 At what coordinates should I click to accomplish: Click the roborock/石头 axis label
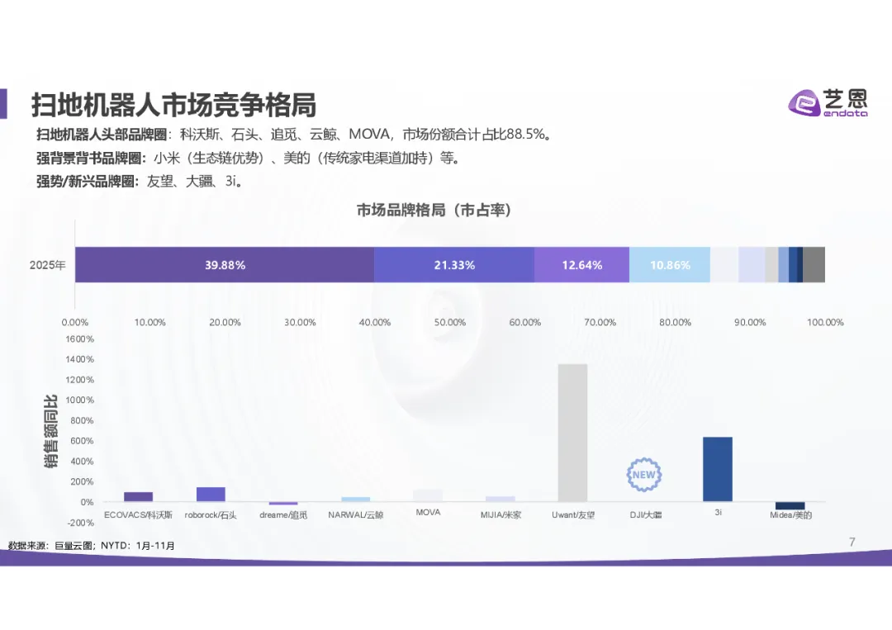(211, 515)
